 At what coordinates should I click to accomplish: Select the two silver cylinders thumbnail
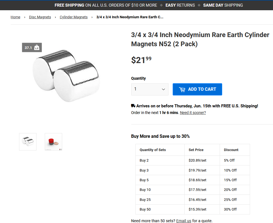[x=28, y=142]
